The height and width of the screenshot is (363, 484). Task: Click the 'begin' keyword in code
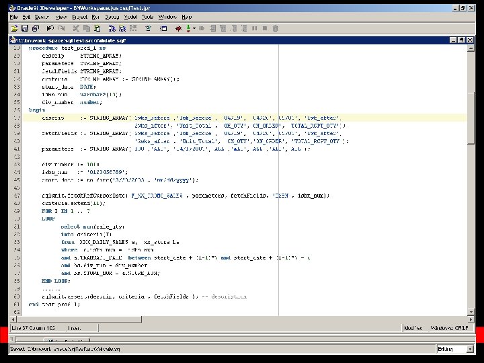pyautogui.click(x=37, y=110)
